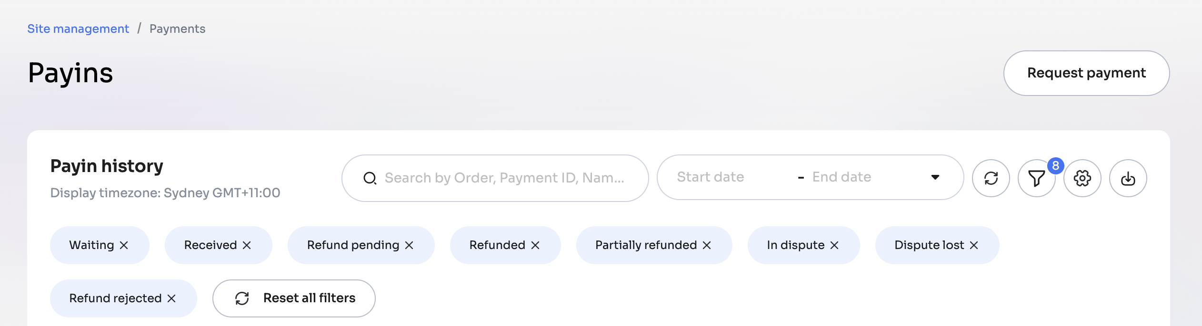This screenshot has width=1202, height=326.
Task: Remove the Refund rejected filter chip
Action: pyautogui.click(x=171, y=298)
